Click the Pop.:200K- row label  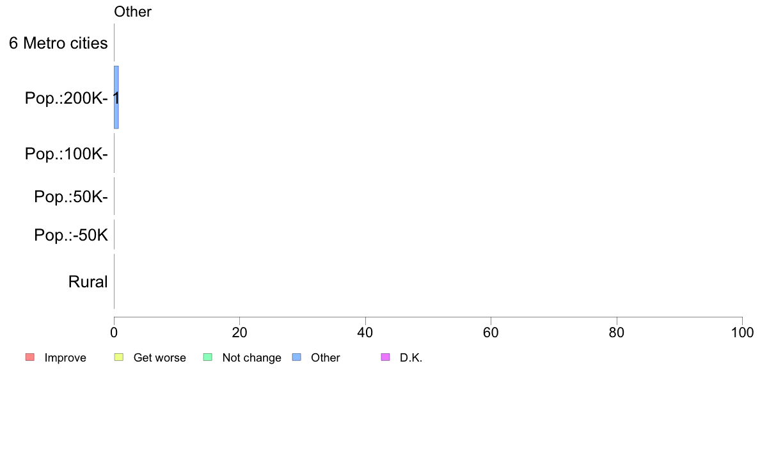(67, 99)
